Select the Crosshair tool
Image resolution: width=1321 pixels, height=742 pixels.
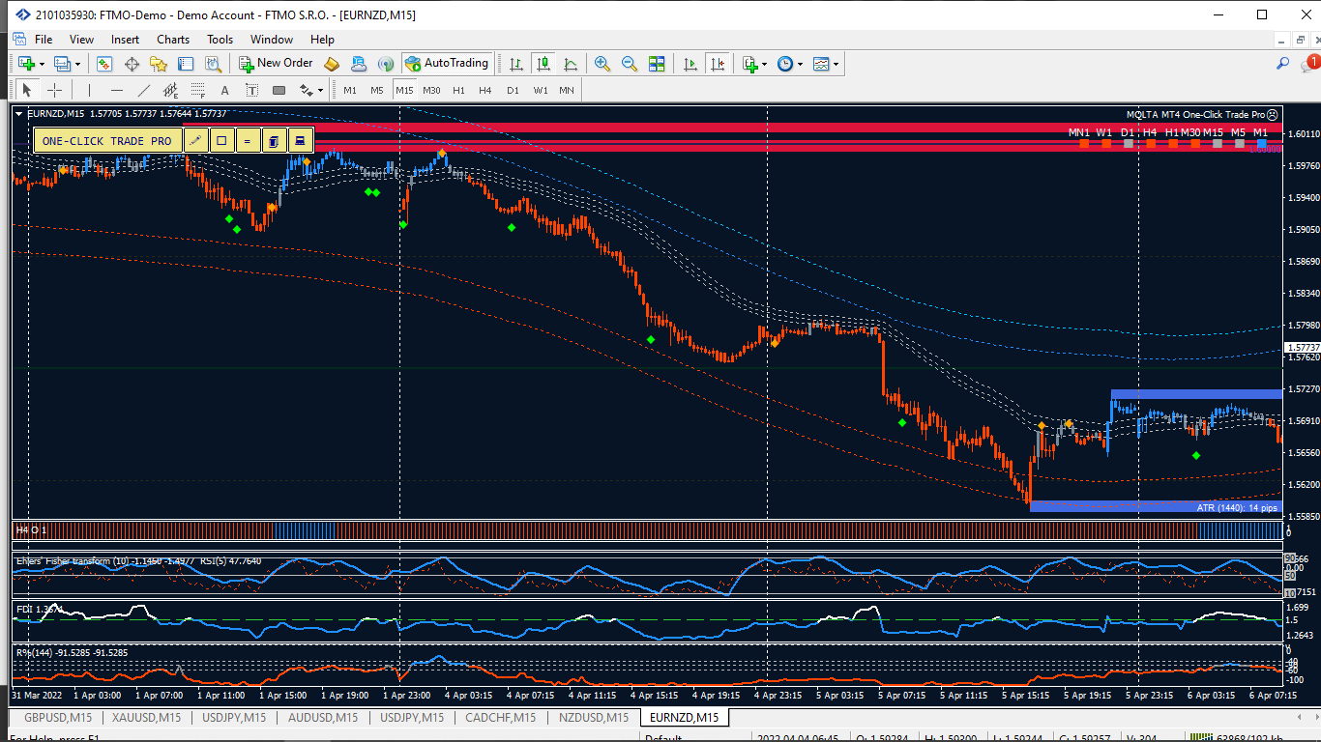tap(55, 90)
